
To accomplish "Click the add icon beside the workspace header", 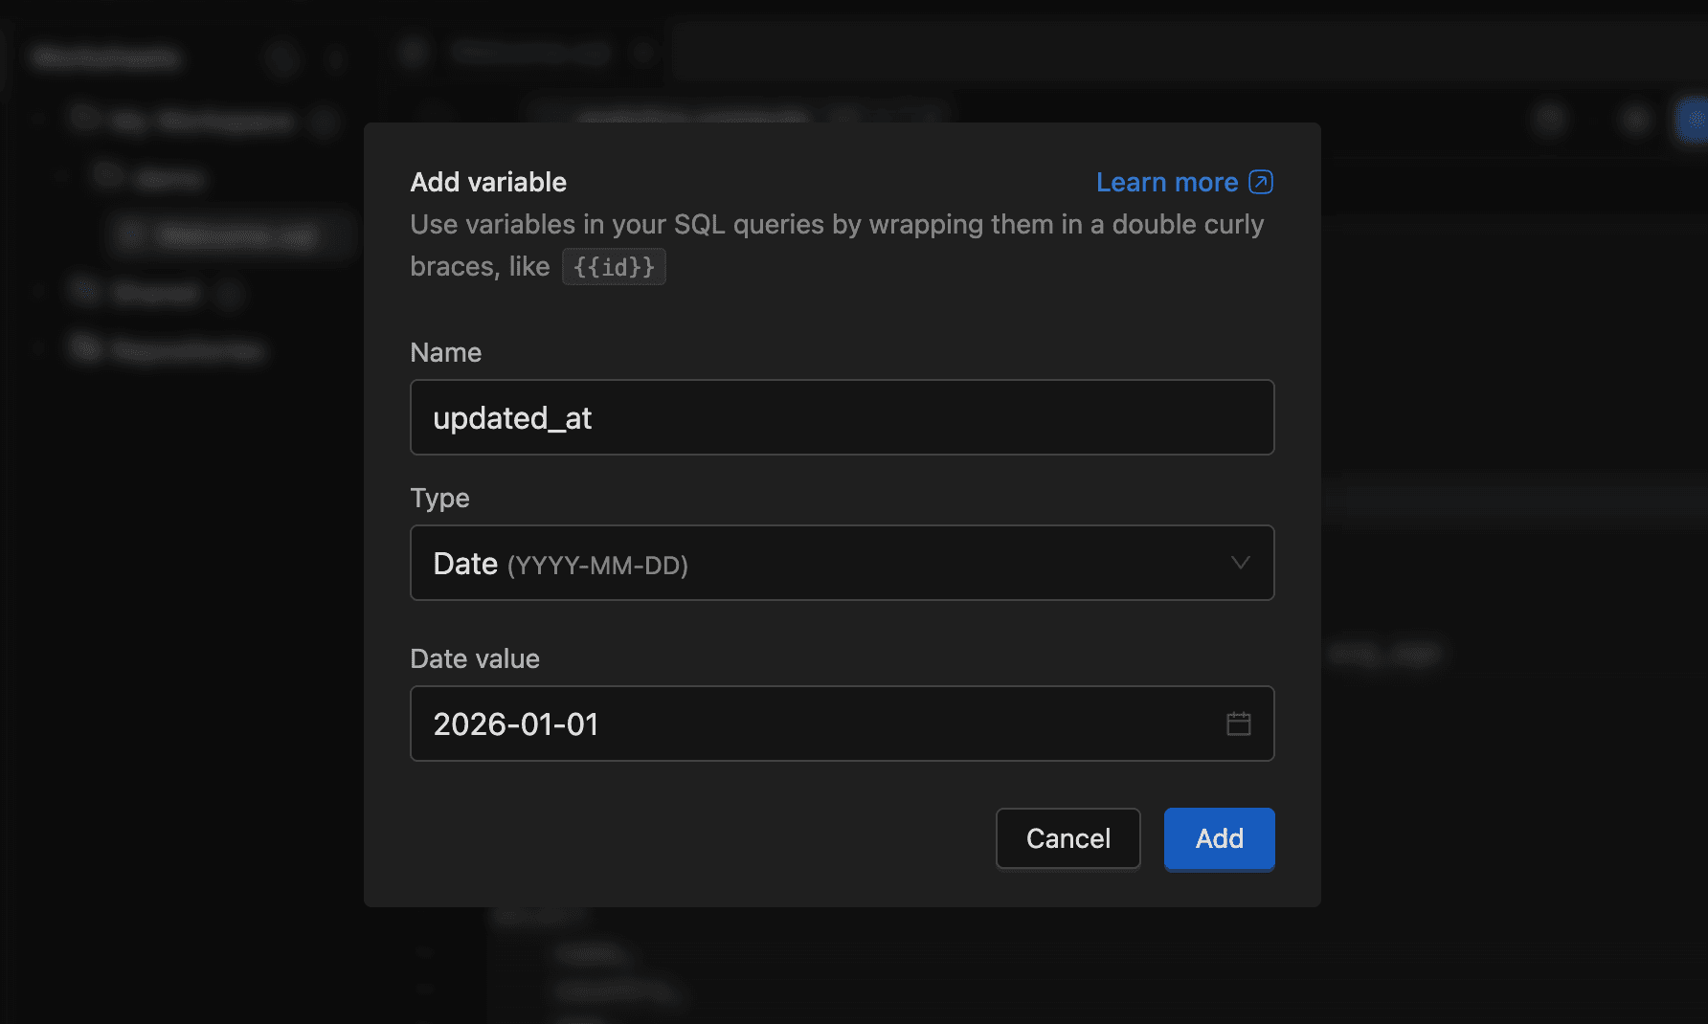I will point(326,122).
